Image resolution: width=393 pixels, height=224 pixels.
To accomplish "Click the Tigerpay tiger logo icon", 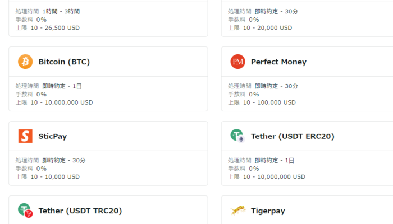I will click(x=237, y=211).
